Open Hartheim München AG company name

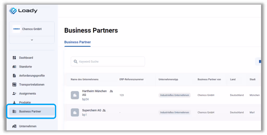click(94, 93)
